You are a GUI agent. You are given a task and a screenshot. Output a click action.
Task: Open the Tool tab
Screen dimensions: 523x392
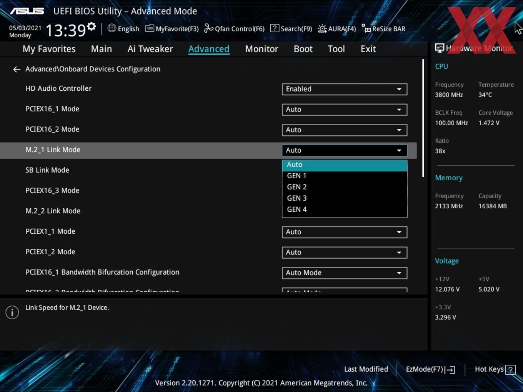pos(336,49)
